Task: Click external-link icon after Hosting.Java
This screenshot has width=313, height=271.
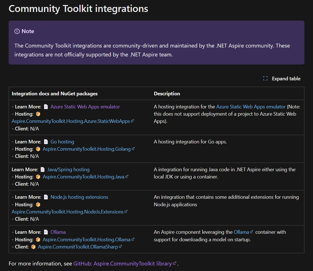Action: click(x=127, y=176)
